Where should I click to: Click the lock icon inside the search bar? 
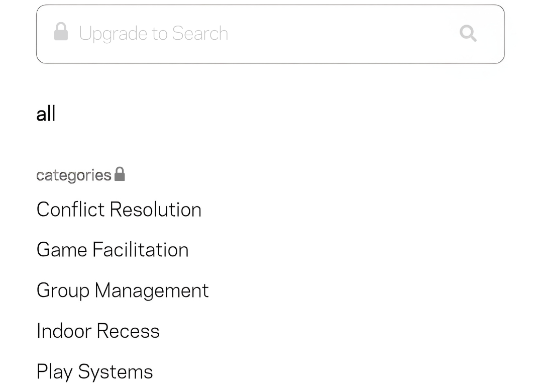click(x=61, y=32)
